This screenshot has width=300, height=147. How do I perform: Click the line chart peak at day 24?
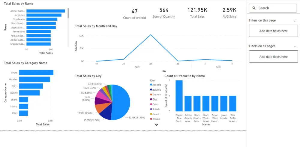151,34
